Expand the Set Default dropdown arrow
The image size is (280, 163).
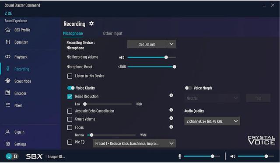pos(171,44)
